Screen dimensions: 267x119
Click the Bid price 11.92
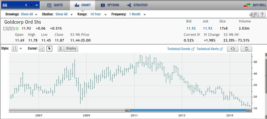pos(191,28)
